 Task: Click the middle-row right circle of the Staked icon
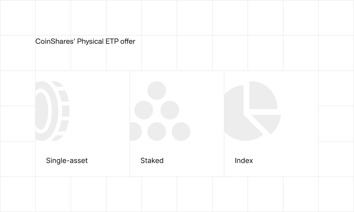[x=170, y=110]
